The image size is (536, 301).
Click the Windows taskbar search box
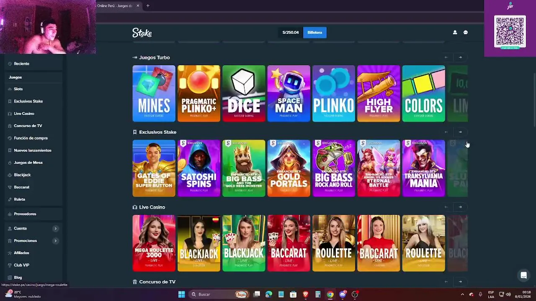tap(220, 294)
